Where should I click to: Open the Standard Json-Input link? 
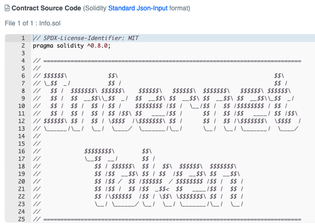point(138,8)
